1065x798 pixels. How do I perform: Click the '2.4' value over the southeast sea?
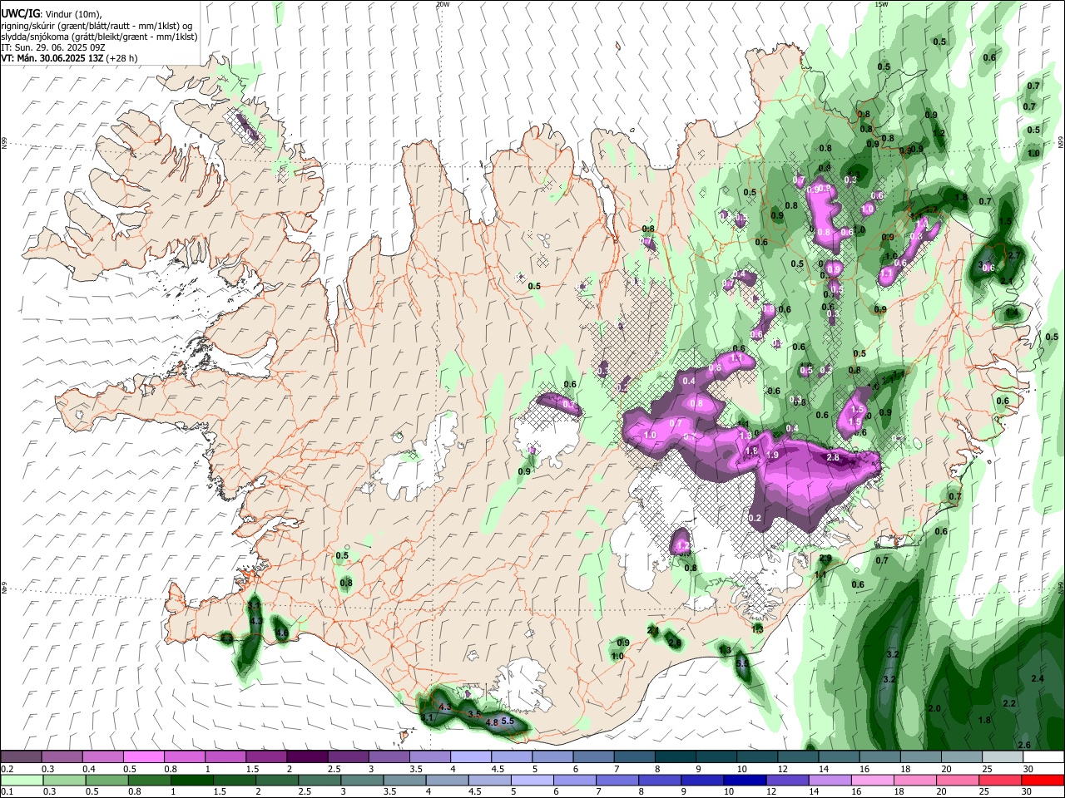click(x=1038, y=679)
